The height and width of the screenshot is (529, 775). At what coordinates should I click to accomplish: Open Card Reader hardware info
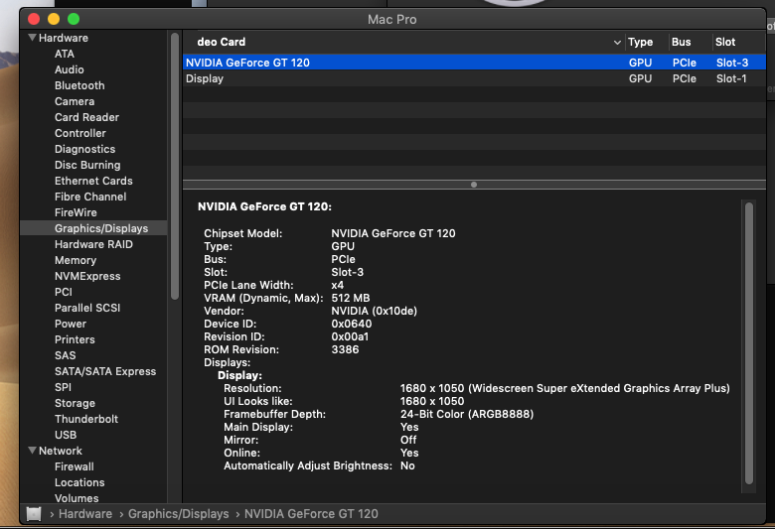coord(87,117)
